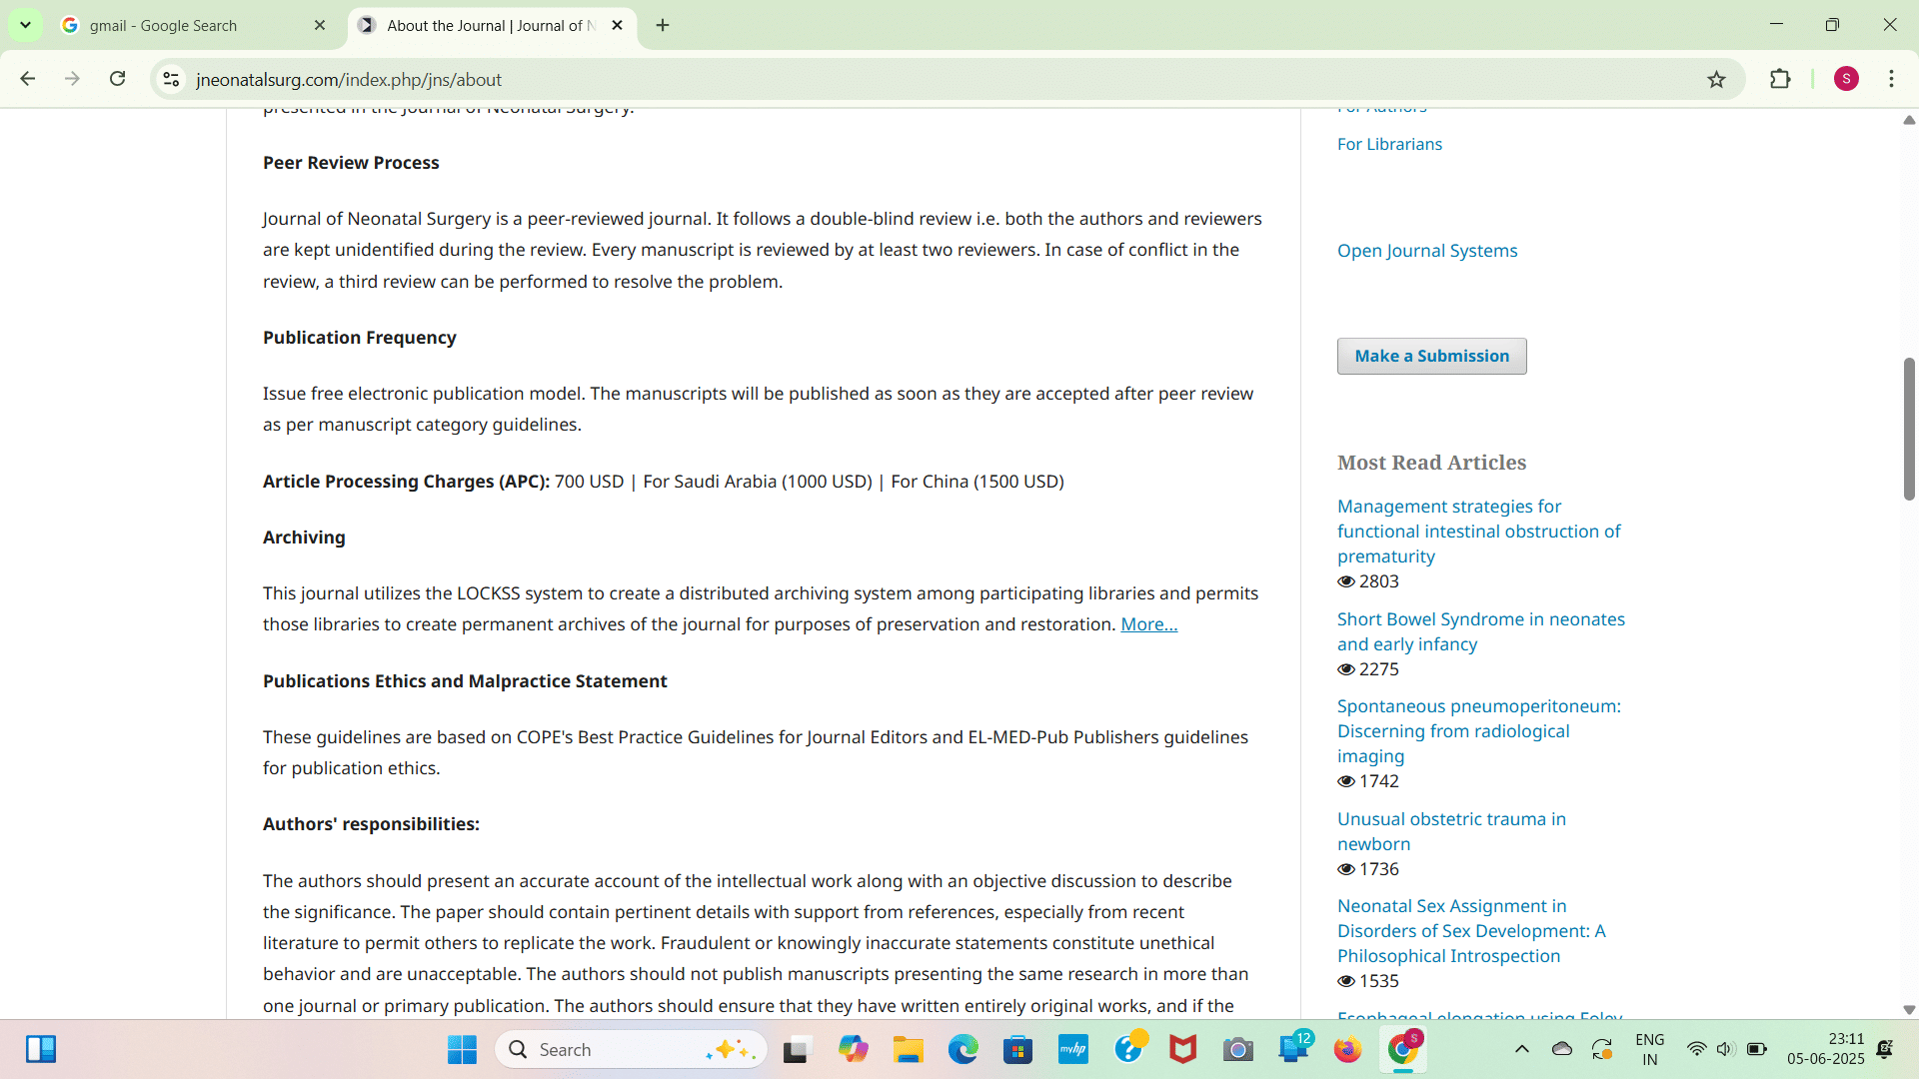View site information icon in address bar
Image resolution: width=1919 pixels, height=1079 pixels.
pyautogui.click(x=171, y=80)
